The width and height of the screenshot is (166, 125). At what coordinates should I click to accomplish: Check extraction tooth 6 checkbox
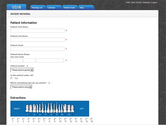(x=39, y=119)
